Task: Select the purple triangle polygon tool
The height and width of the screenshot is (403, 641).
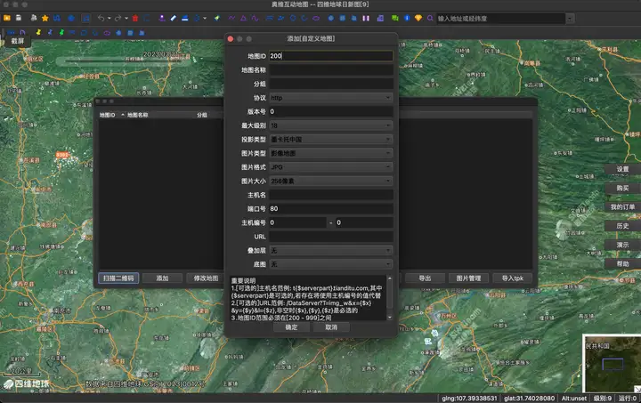Action: click(243, 18)
